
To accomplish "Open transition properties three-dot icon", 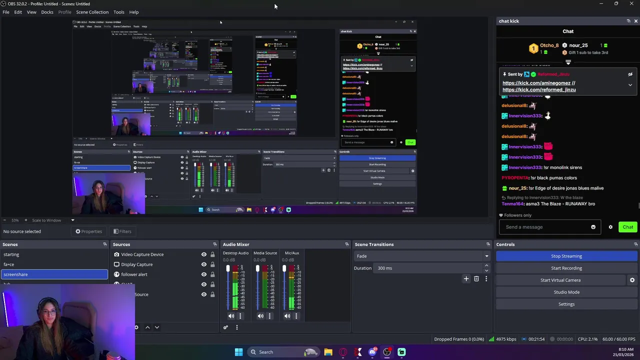I will 486,279.
